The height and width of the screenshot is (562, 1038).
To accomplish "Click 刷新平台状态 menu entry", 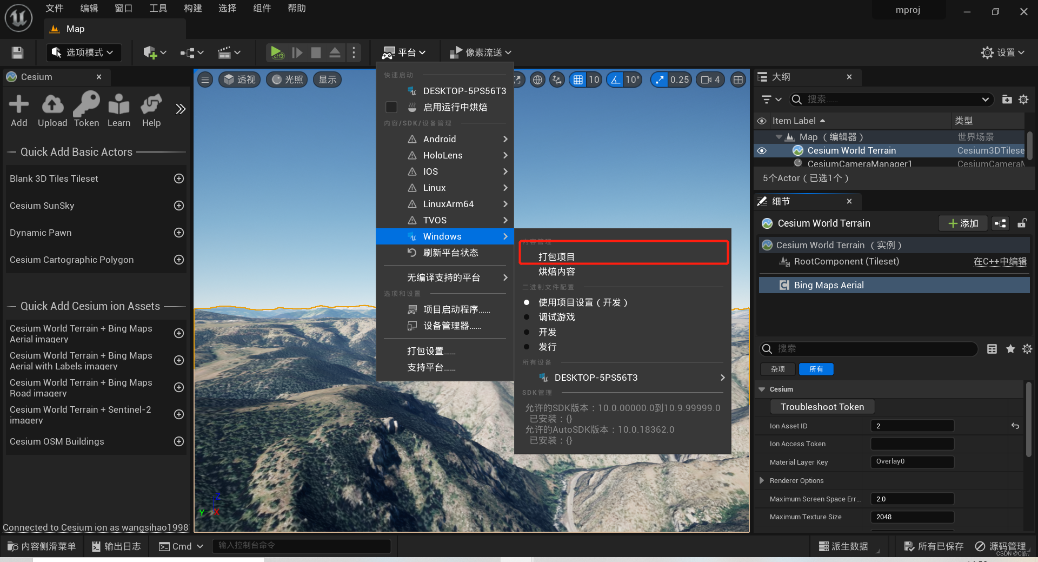I will point(445,253).
